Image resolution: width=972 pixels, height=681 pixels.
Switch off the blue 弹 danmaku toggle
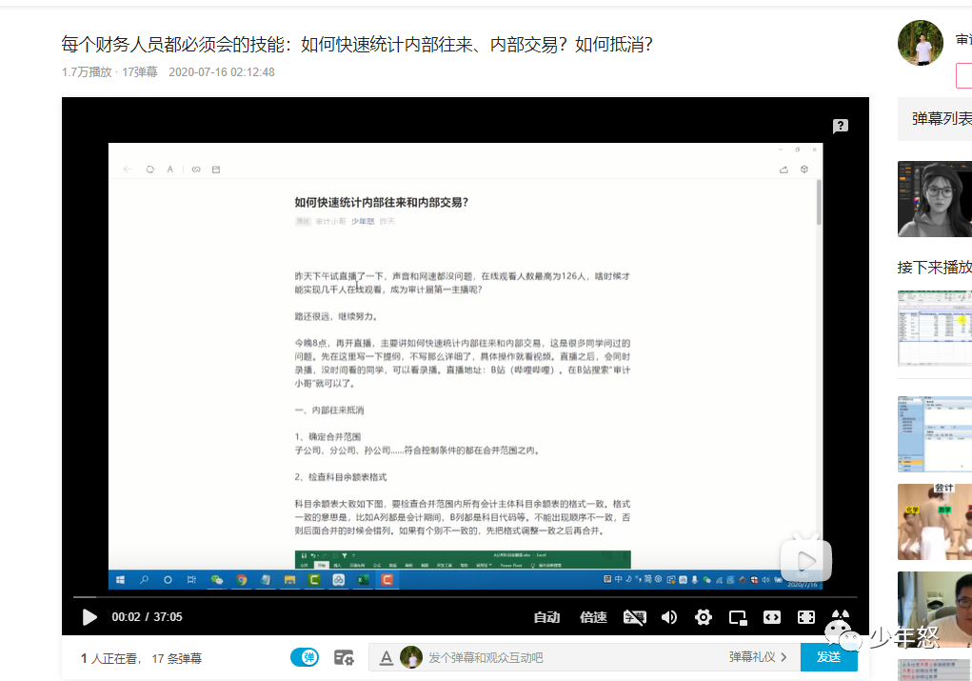[x=304, y=656]
